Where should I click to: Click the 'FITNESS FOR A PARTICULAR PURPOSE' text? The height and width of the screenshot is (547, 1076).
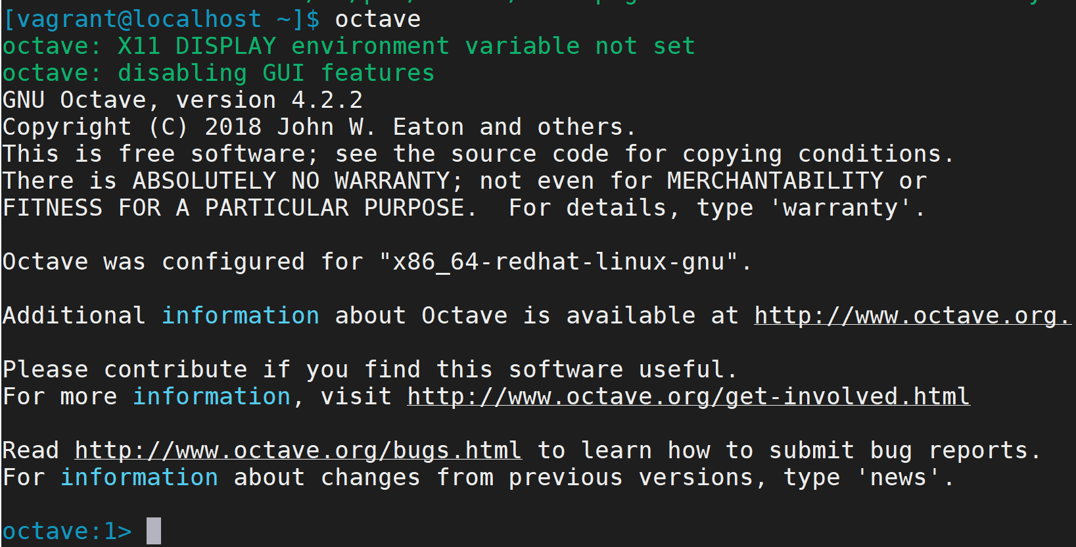(234, 208)
